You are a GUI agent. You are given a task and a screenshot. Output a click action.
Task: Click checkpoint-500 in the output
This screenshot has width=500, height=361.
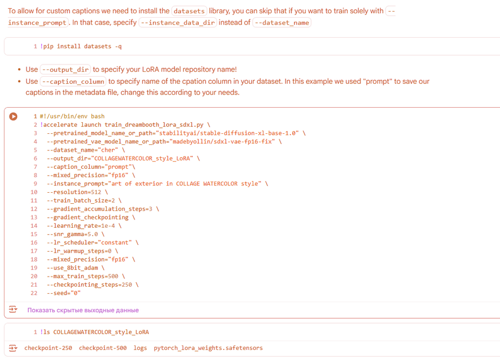point(103,348)
